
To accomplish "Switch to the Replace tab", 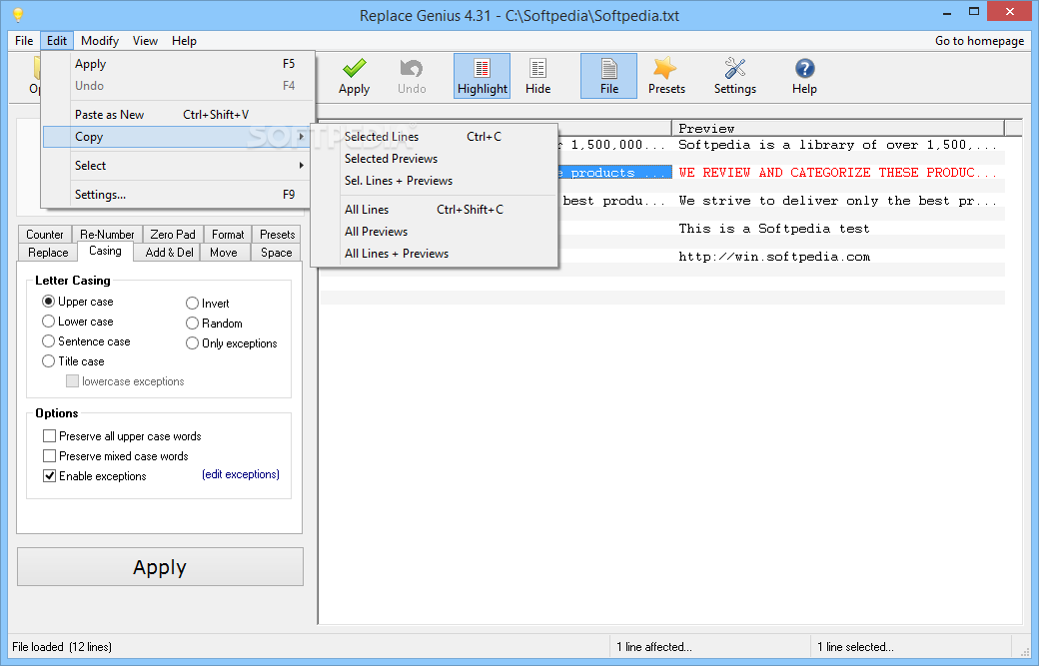I will pos(48,253).
